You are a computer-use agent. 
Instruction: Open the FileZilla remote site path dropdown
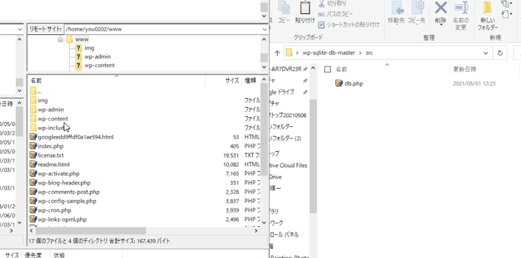click(x=265, y=29)
